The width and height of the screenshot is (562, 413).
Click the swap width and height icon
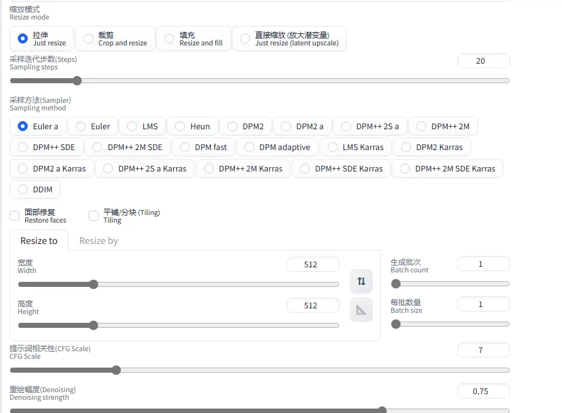tap(361, 281)
